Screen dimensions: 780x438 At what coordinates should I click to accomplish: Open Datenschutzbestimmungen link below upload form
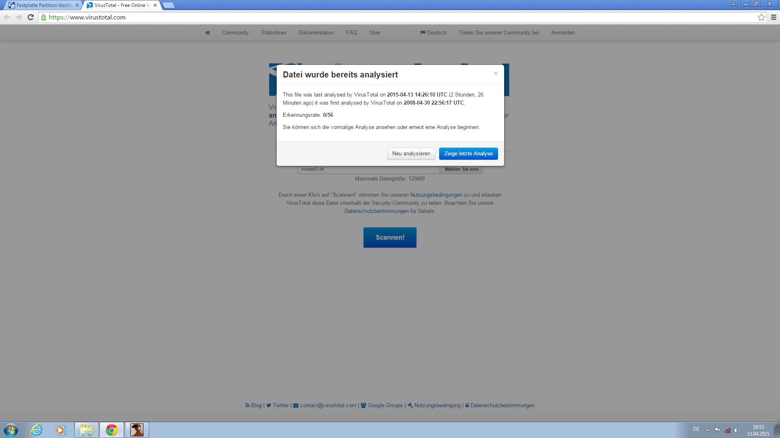[x=377, y=211]
